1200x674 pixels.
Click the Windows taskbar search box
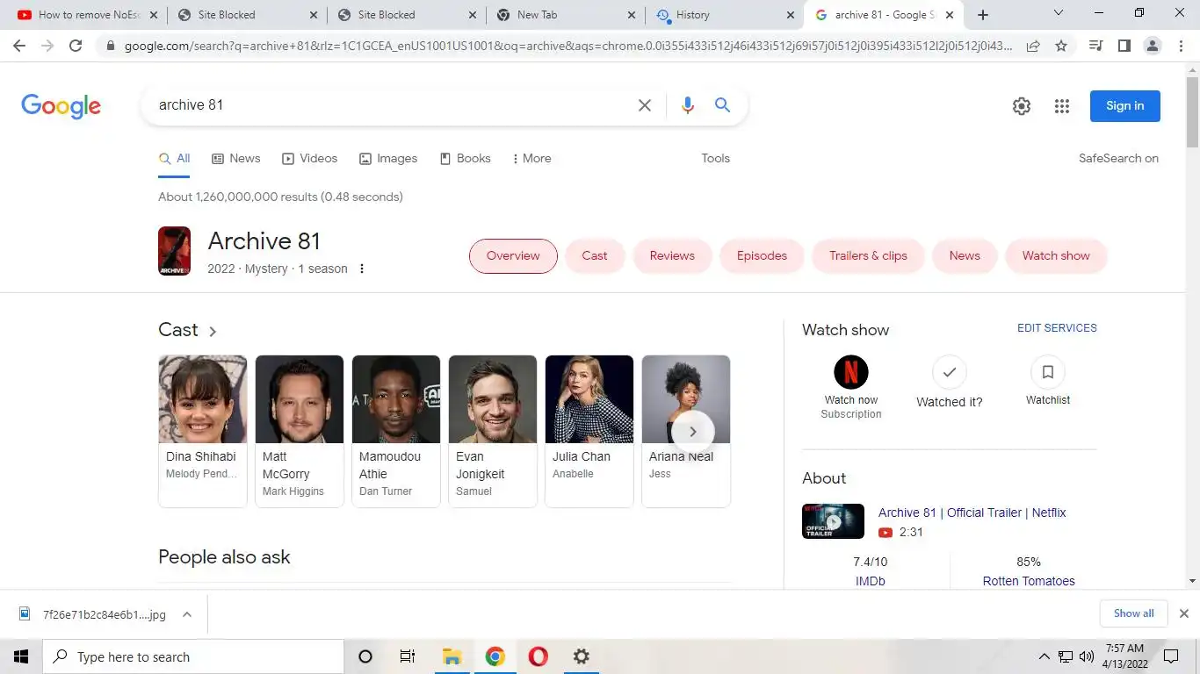click(193, 656)
